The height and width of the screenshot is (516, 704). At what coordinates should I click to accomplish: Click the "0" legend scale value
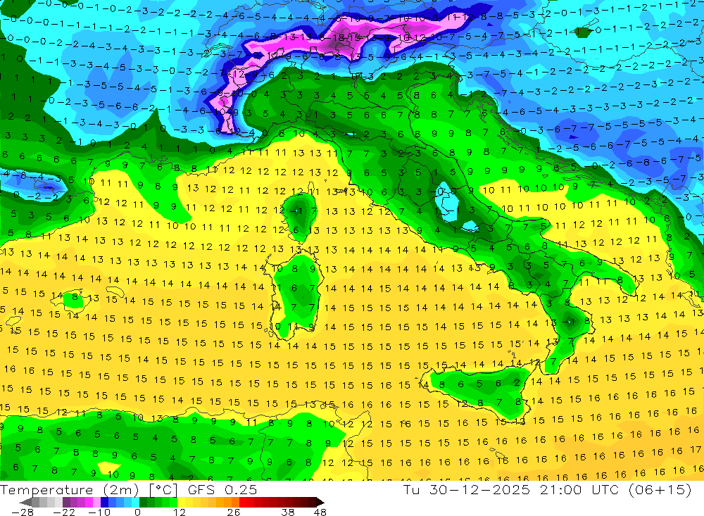click(x=138, y=512)
